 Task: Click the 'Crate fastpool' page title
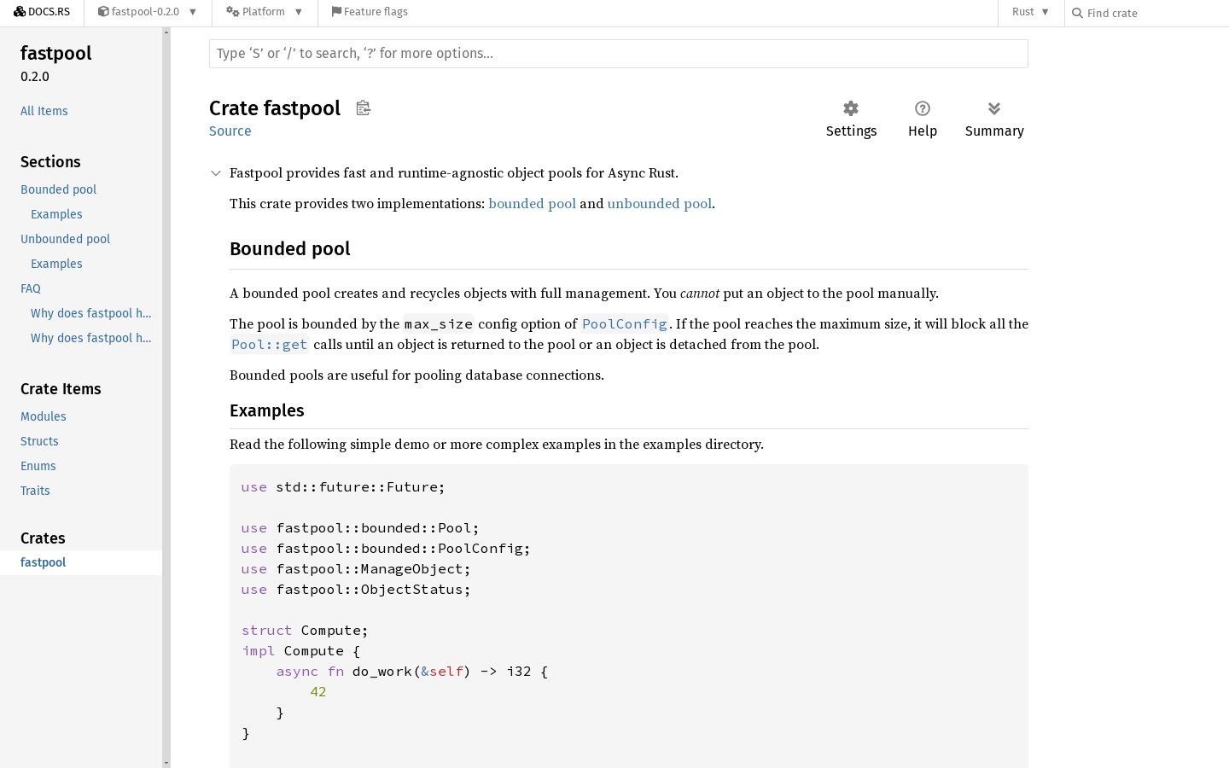pyautogui.click(x=275, y=108)
